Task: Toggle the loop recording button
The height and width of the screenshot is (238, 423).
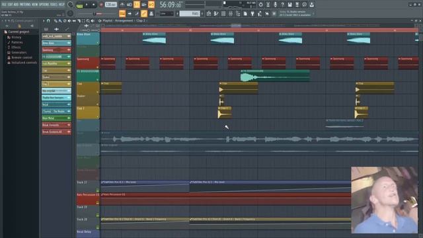Action: tap(151, 5)
